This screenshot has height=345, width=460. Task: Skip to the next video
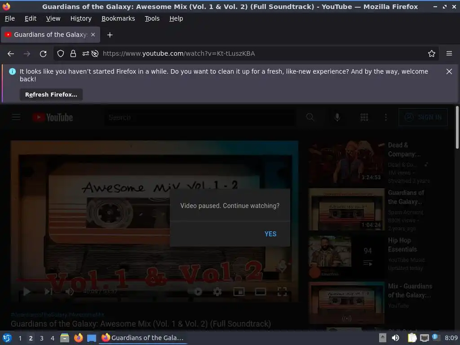pyautogui.click(x=49, y=291)
